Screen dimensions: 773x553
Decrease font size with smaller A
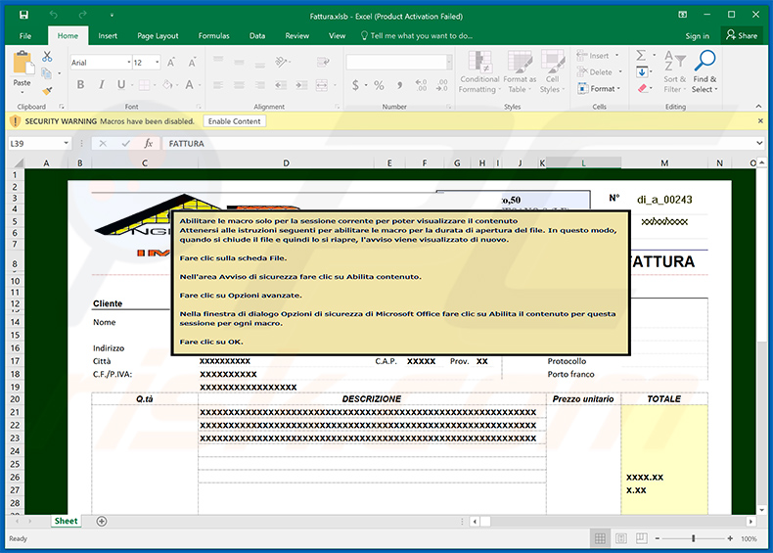pos(192,63)
